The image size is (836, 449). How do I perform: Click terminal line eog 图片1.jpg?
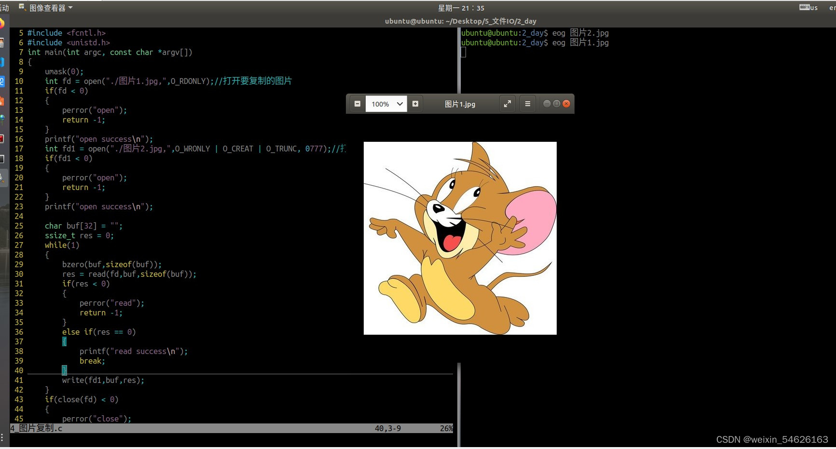coord(534,42)
